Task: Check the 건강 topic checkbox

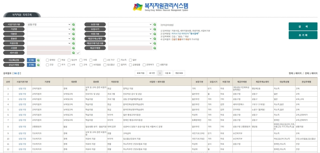Action: point(47,65)
